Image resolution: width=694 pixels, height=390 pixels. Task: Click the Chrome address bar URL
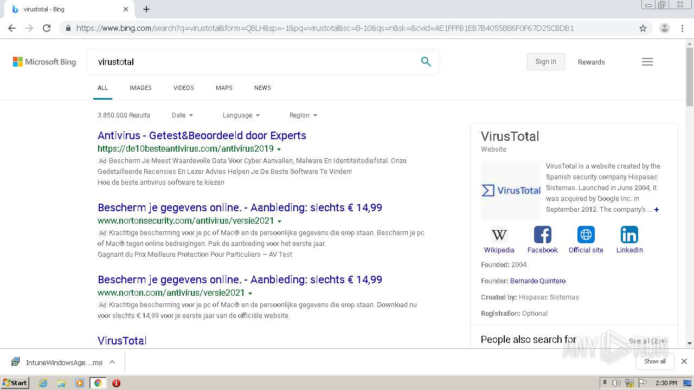[x=325, y=28]
